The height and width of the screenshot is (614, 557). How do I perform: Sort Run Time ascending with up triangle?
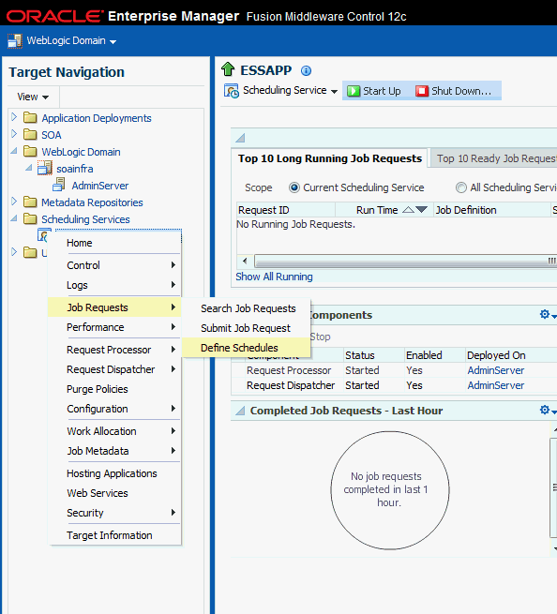pyautogui.click(x=408, y=210)
